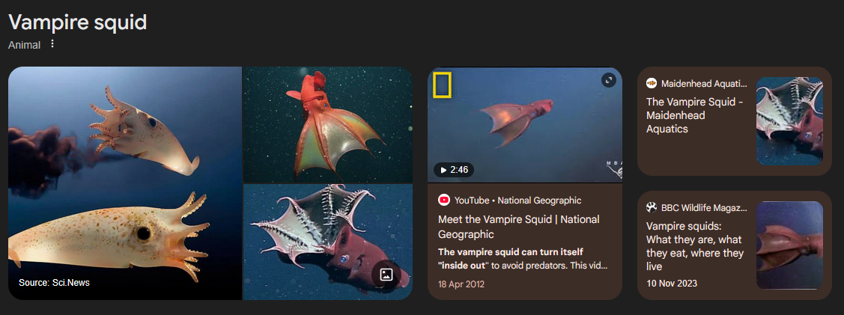Click the 'BBC Wildlife Magaz...' source name

[x=704, y=207]
